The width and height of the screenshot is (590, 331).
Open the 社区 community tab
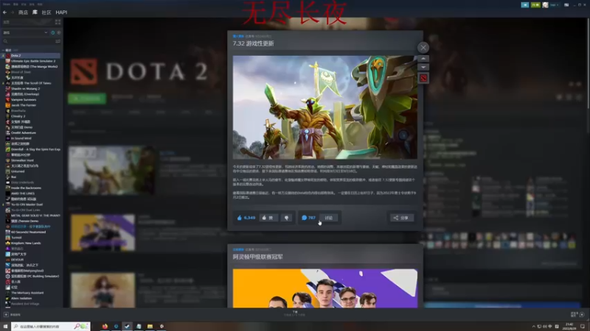(x=46, y=13)
